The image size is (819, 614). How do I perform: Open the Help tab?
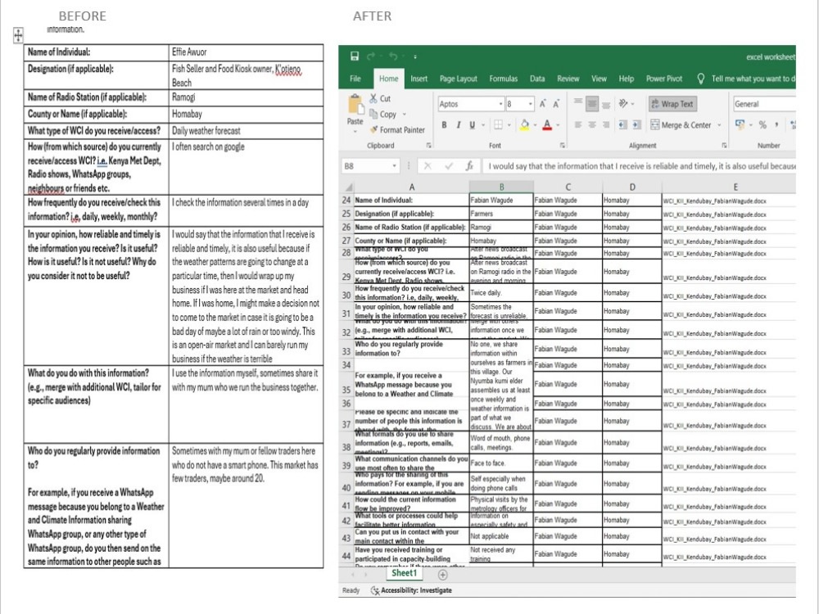click(627, 79)
